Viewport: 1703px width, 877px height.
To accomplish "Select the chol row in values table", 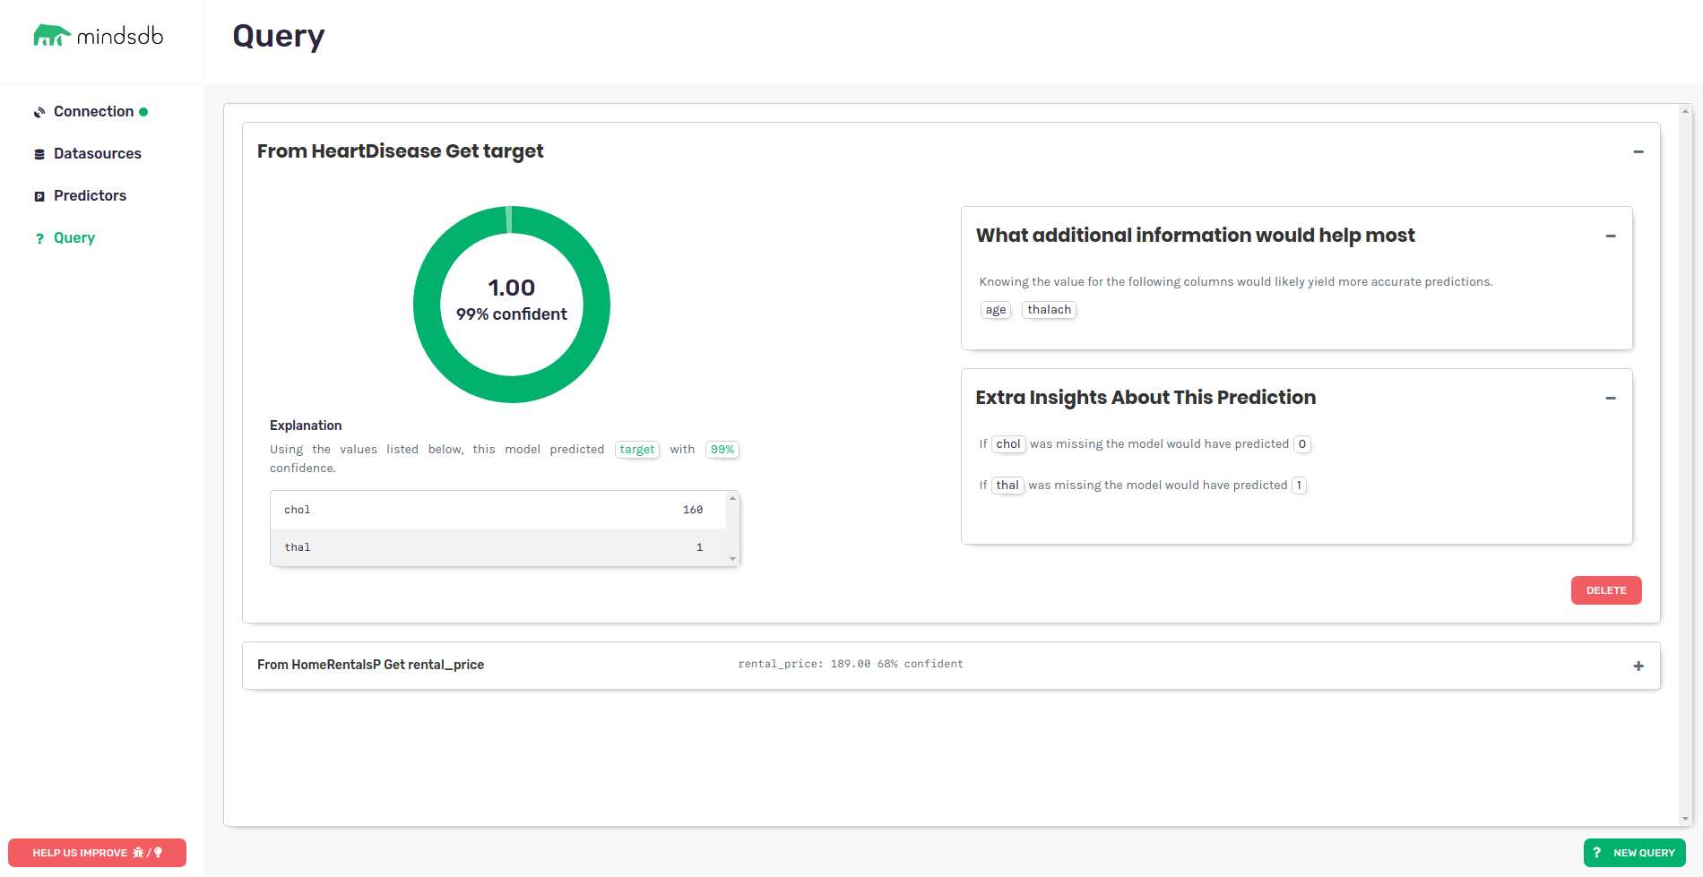I will pyautogui.click(x=498, y=510).
